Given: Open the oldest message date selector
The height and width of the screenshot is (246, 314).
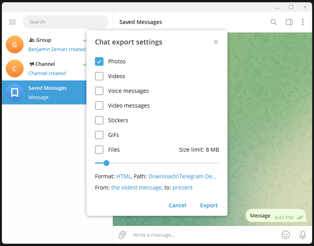Looking at the screenshot, I should 136,187.
